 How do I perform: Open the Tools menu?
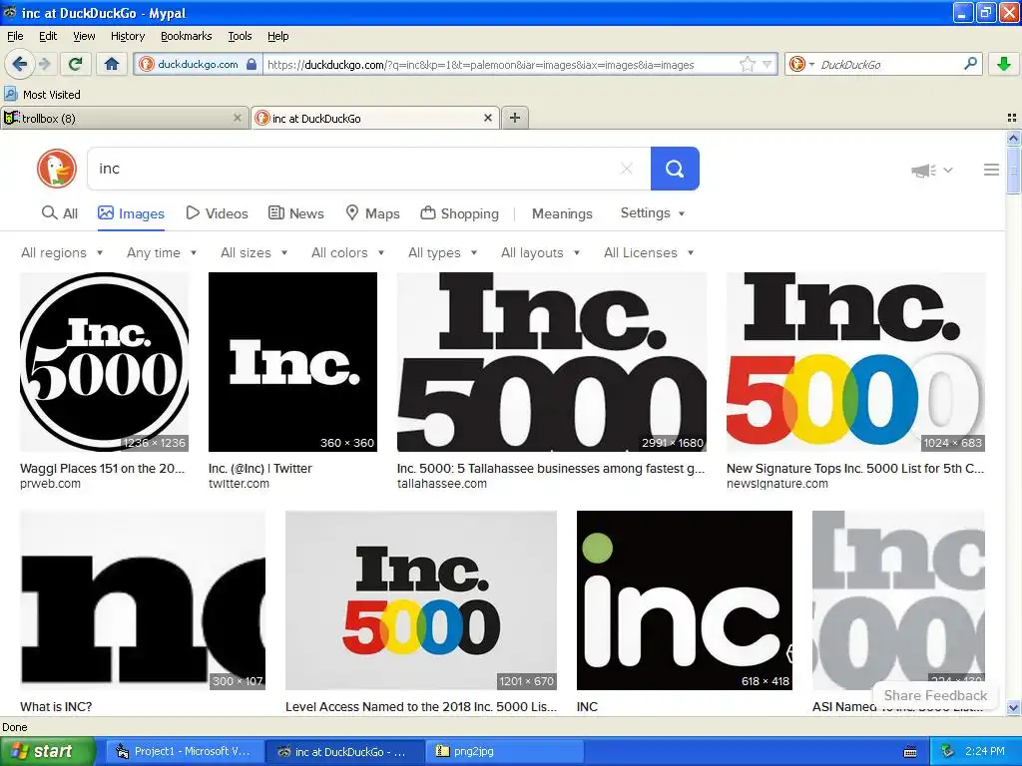240,36
